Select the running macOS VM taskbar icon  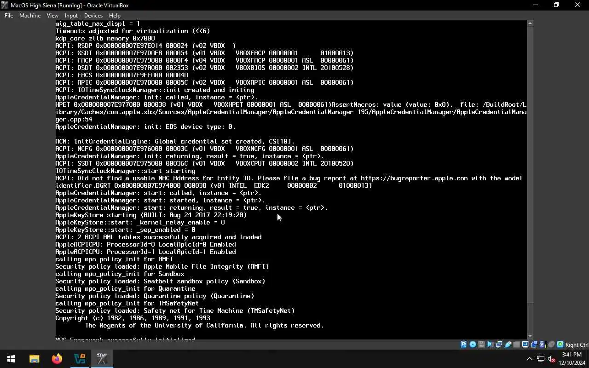pyautogui.click(x=102, y=359)
